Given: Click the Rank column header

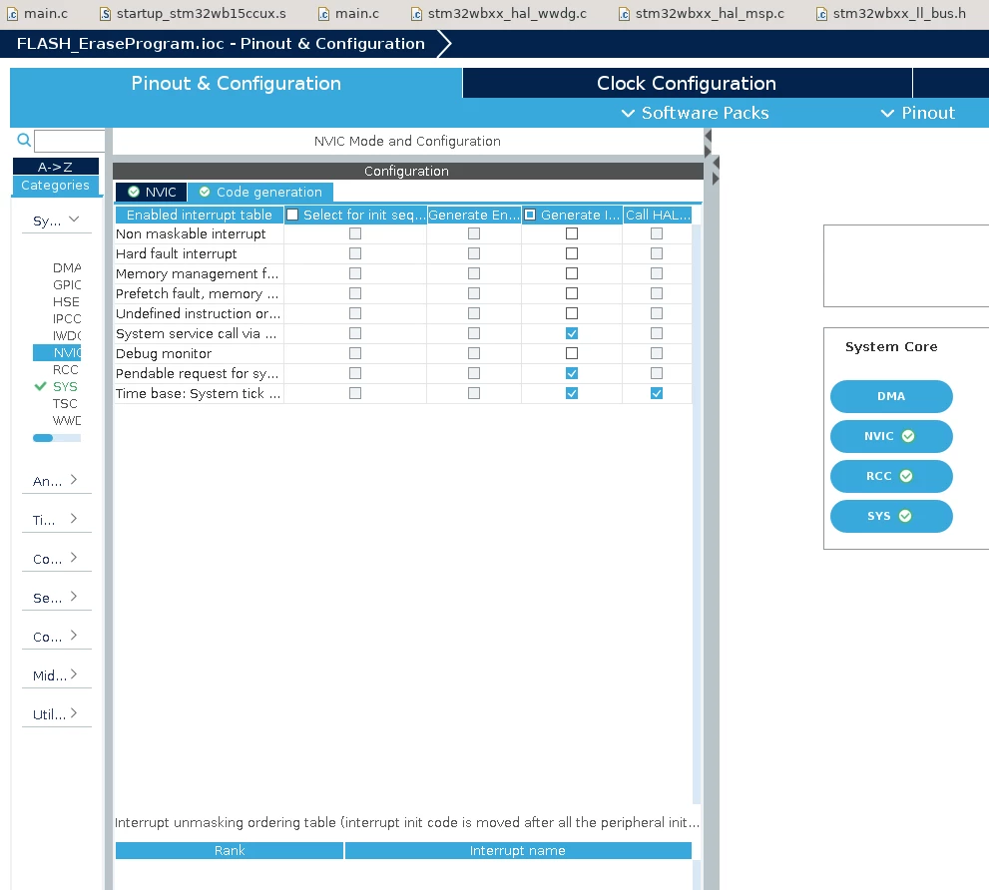Looking at the screenshot, I should (230, 850).
